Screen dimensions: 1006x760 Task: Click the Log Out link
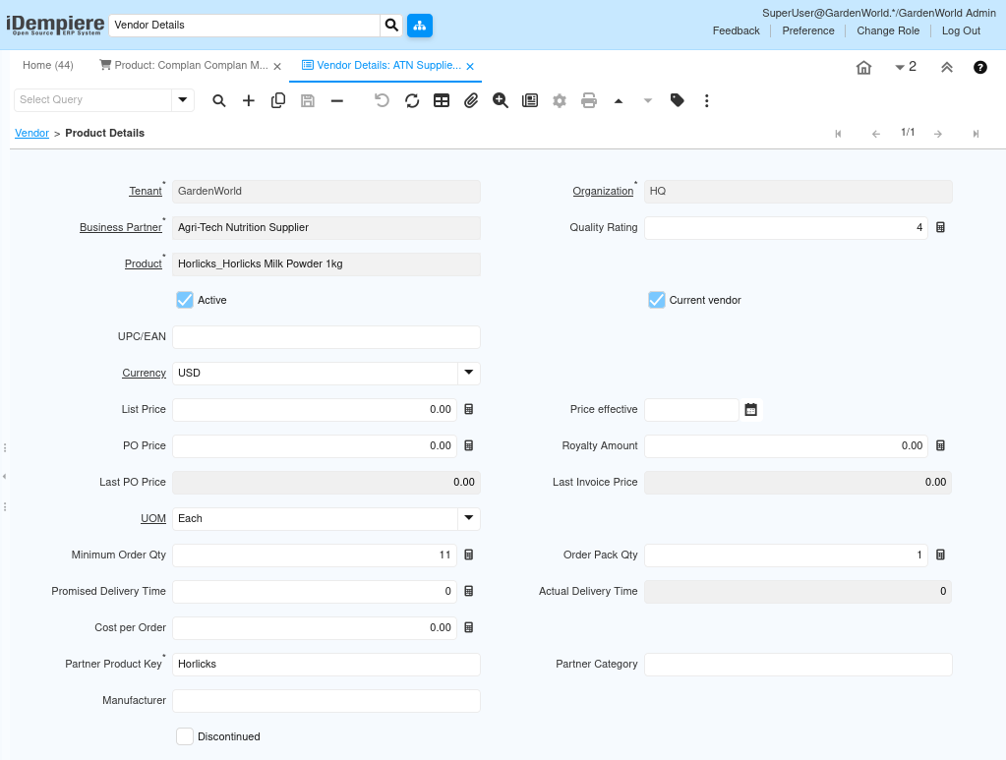point(961,30)
